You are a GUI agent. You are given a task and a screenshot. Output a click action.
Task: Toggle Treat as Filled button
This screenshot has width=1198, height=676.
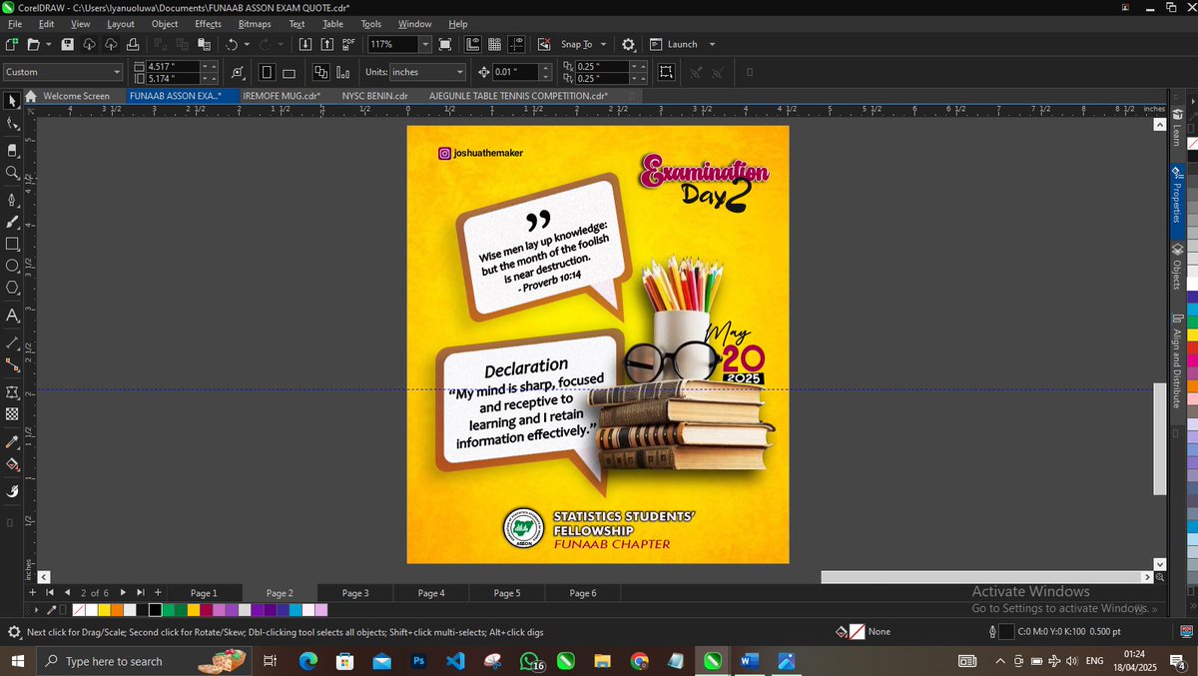[667, 72]
